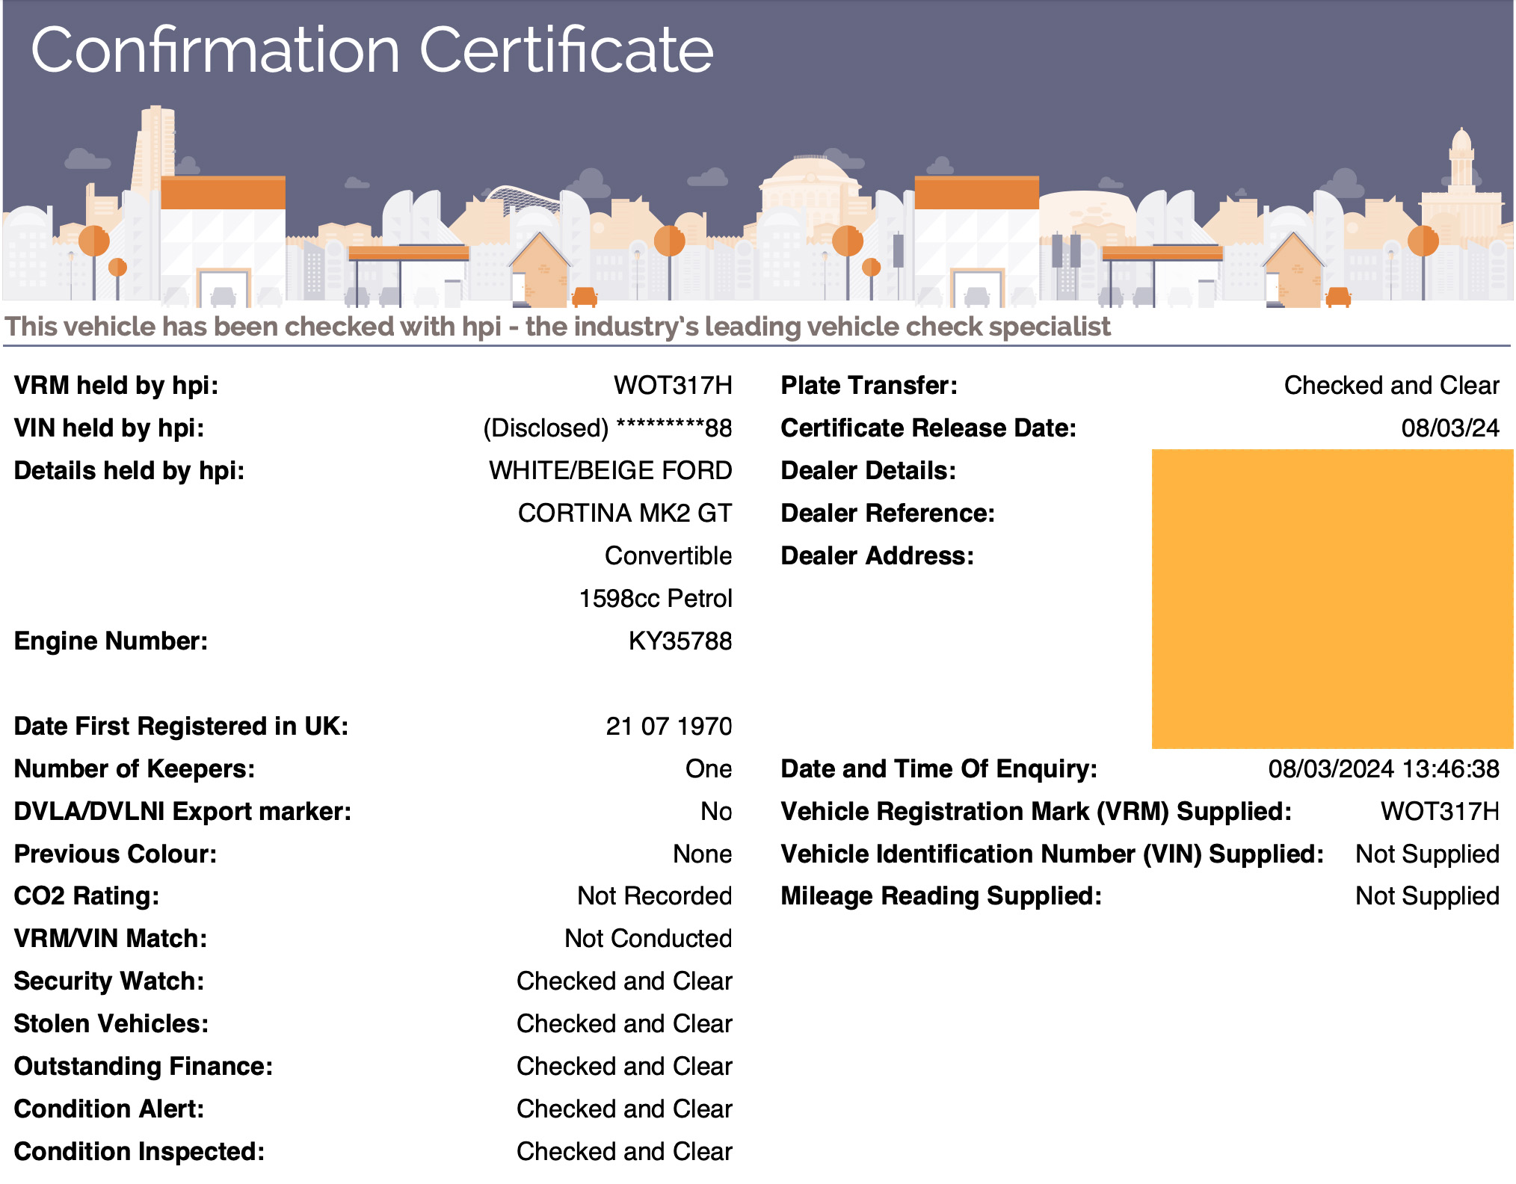The image size is (1516, 1184).
Task: Click the Not Conducted value
Action: (648, 938)
